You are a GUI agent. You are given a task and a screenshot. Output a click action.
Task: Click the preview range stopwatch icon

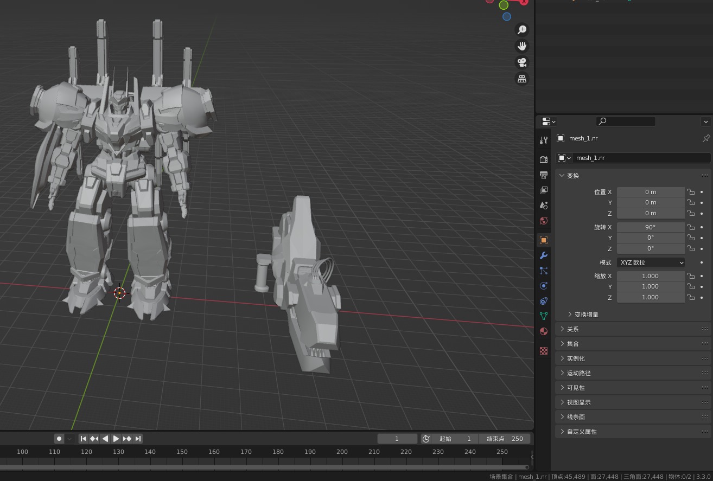[426, 439]
